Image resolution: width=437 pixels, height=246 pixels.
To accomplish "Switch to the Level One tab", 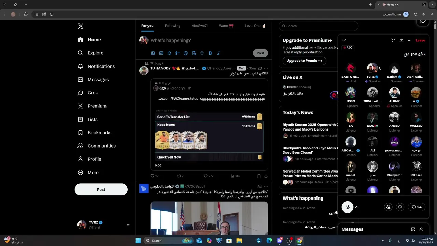I will tap(255, 26).
